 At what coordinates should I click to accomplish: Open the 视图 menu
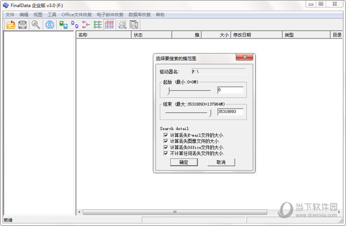pyautogui.click(x=37, y=15)
